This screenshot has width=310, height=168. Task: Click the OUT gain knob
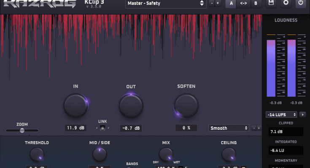(x=131, y=105)
